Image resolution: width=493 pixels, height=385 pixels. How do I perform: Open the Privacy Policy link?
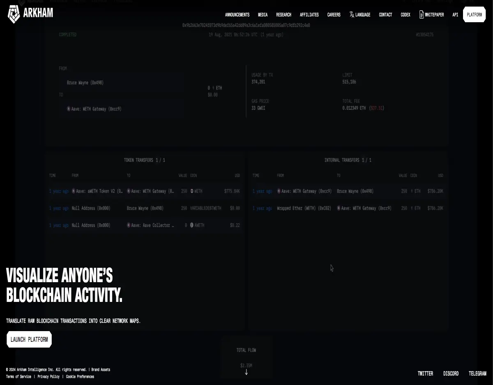click(48, 377)
